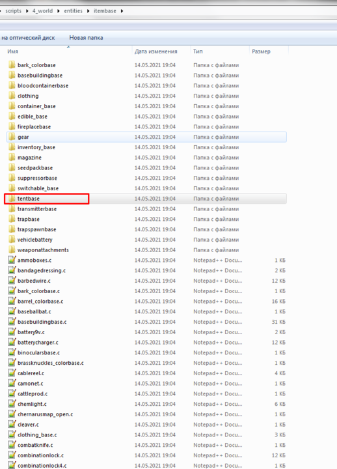Select the file name clothing_base.c
Viewport: 337px width, 469px height.
tap(37, 434)
